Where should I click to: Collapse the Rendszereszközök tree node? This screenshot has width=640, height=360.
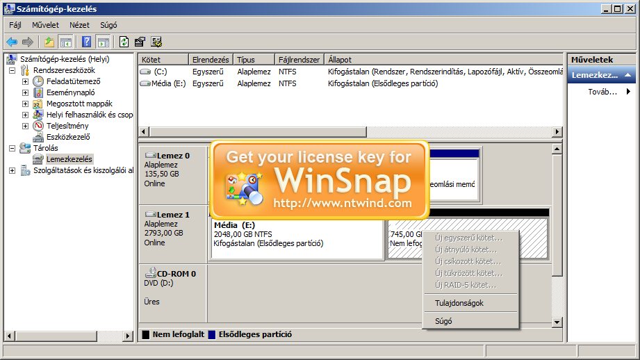click(x=13, y=70)
